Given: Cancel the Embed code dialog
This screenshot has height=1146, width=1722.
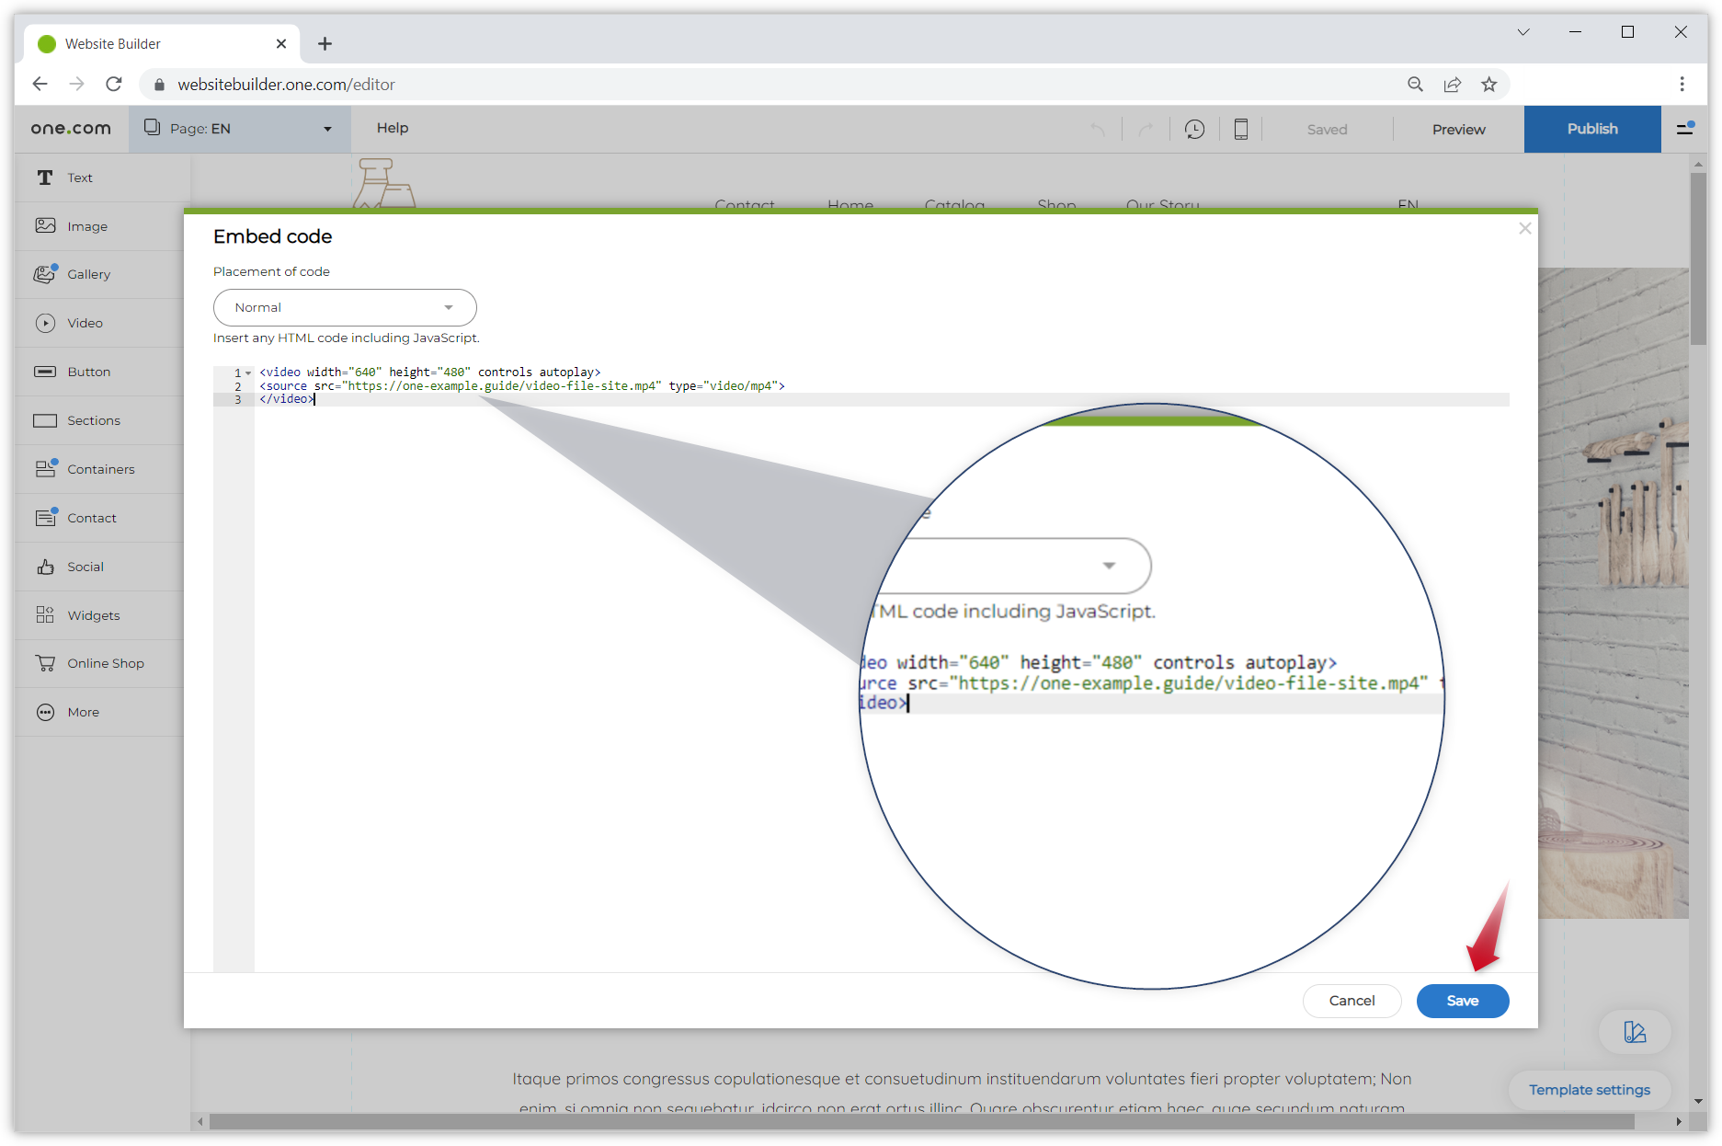Looking at the screenshot, I should tap(1351, 1001).
